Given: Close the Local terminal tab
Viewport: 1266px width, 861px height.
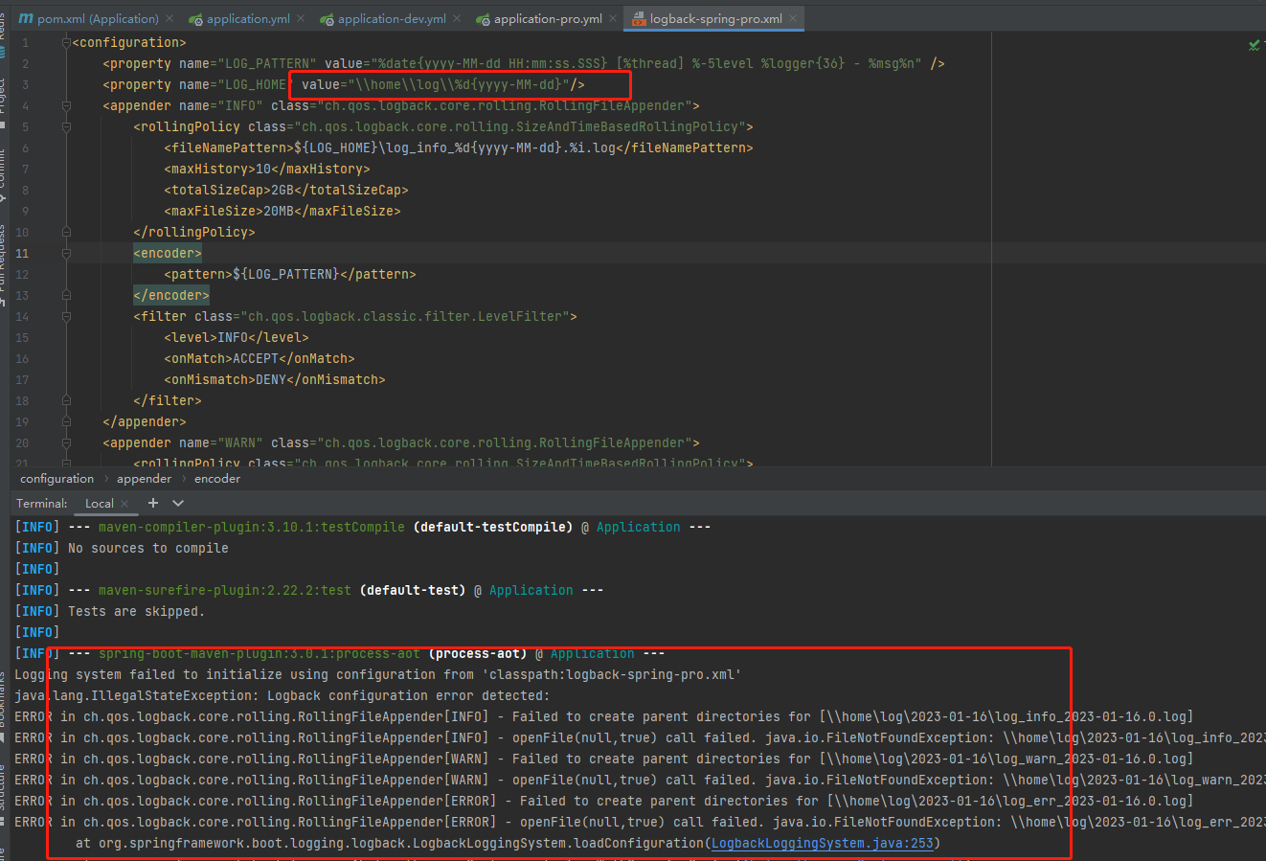Looking at the screenshot, I should pyautogui.click(x=124, y=504).
